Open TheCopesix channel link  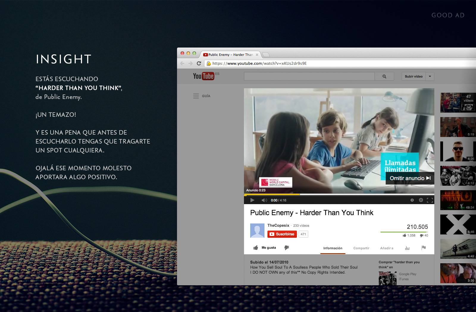click(278, 226)
